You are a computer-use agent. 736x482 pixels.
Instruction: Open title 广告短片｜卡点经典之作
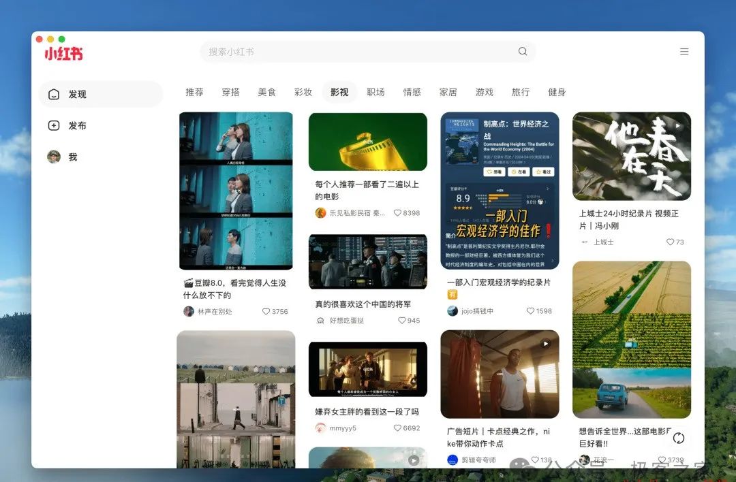coord(498,437)
